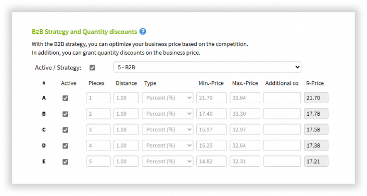
Task: Toggle the Active checkbox in row C
Action: coord(65,130)
